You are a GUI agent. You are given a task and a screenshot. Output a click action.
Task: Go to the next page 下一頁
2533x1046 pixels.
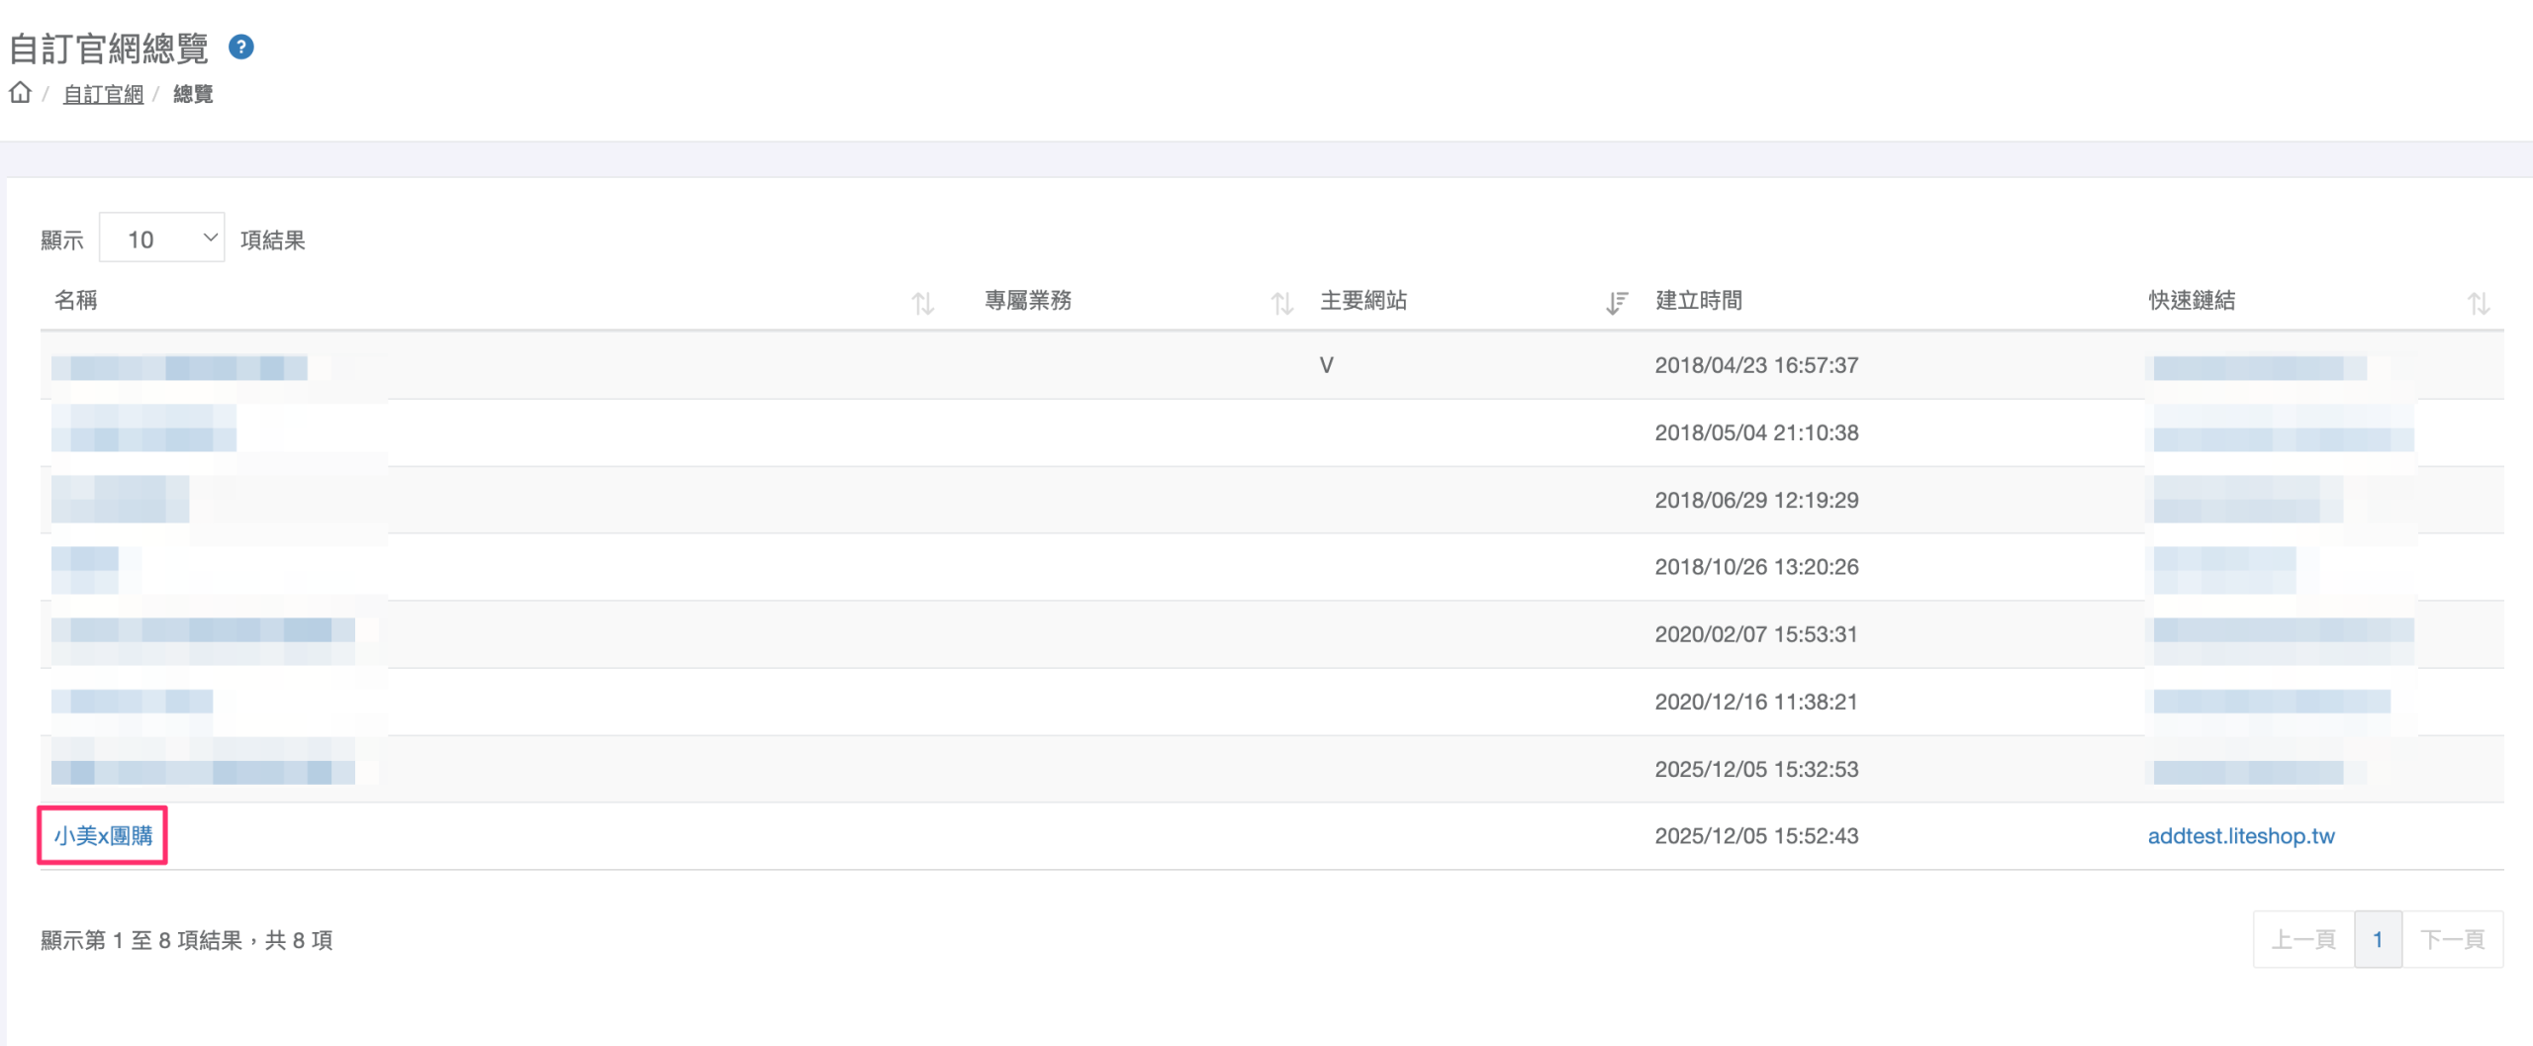(x=2452, y=939)
